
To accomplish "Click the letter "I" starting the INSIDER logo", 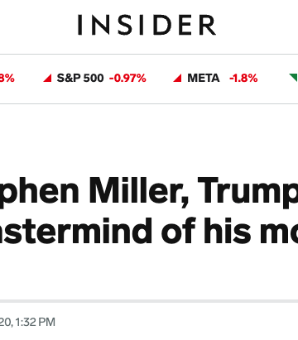I will pyautogui.click(x=80, y=25).
